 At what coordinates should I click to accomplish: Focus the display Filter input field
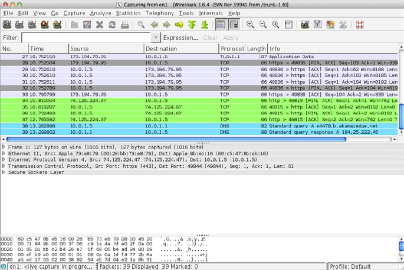pyautogui.click(x=86, y=38)
